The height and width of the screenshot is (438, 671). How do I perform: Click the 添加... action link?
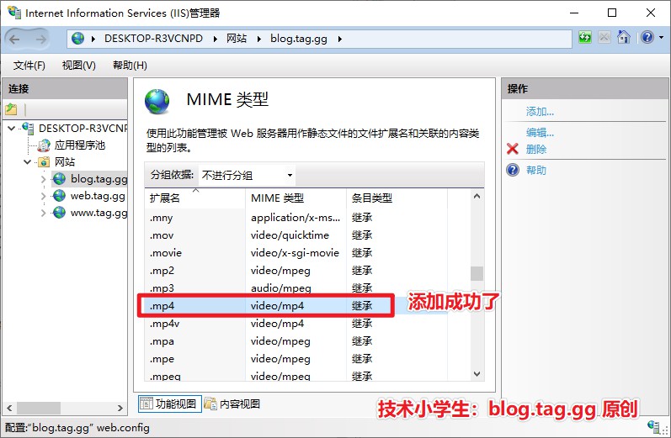(540, 112)
